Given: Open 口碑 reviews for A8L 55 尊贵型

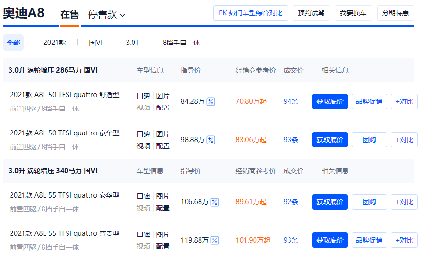Looking at the screenshot, I should 143,234.
